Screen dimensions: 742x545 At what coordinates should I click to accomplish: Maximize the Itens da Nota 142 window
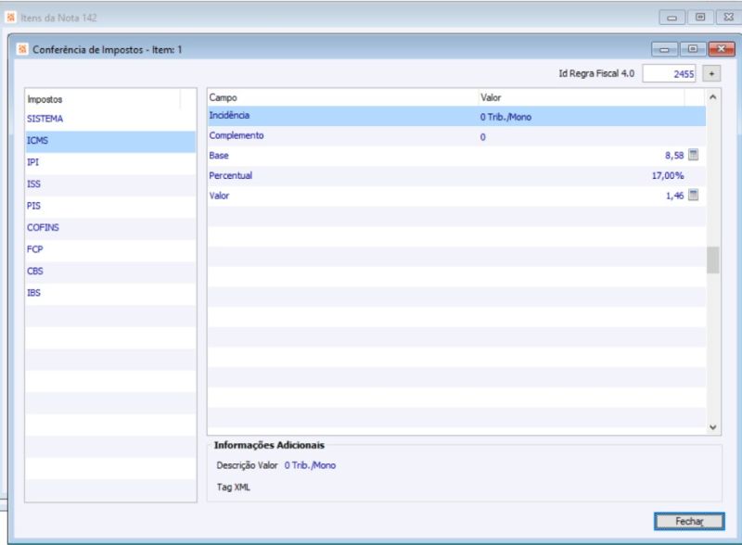click(x=700, y=18)
